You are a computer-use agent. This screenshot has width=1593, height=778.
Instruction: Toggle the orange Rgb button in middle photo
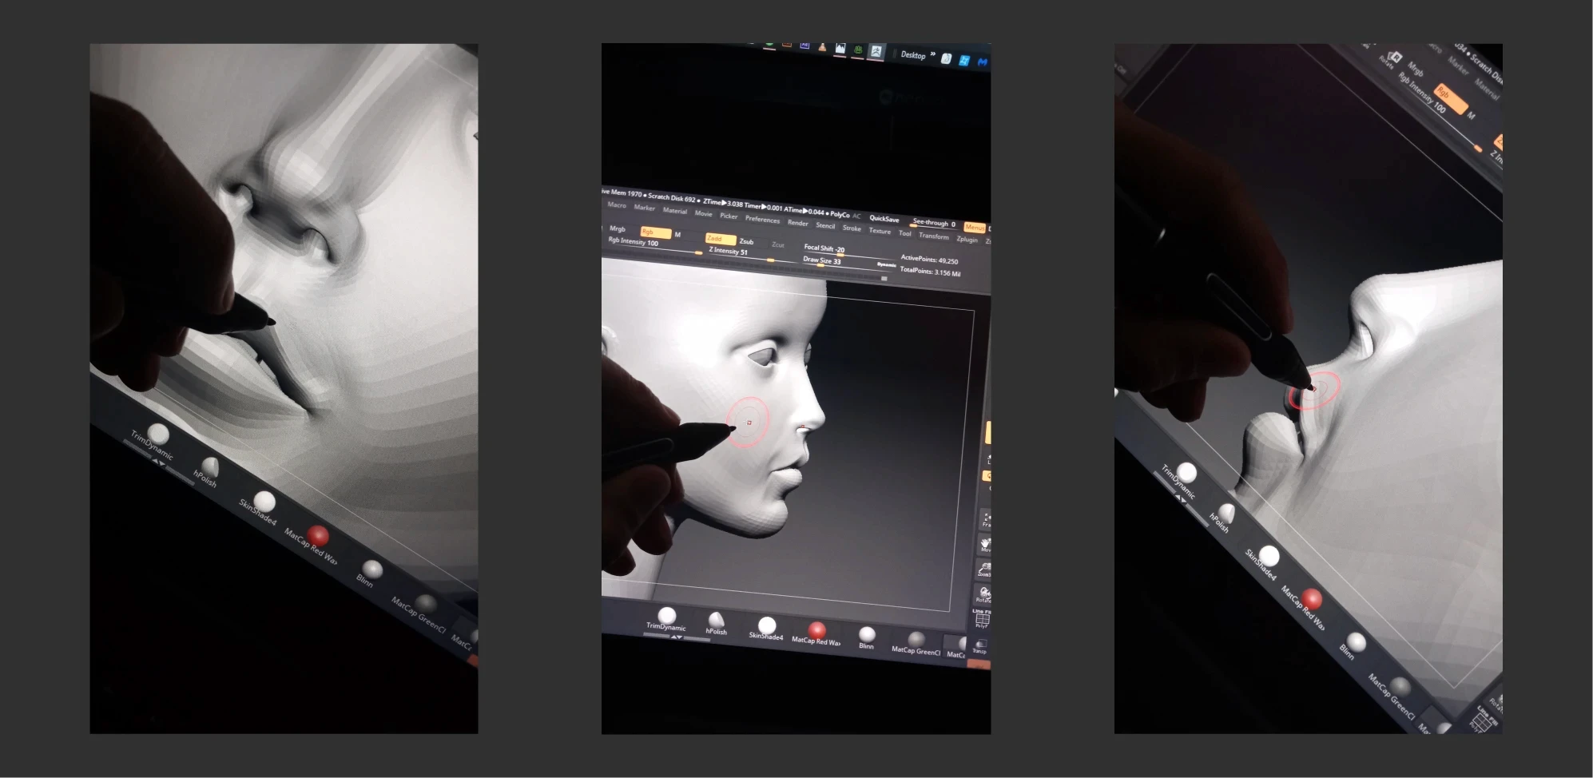coord(654,232)
